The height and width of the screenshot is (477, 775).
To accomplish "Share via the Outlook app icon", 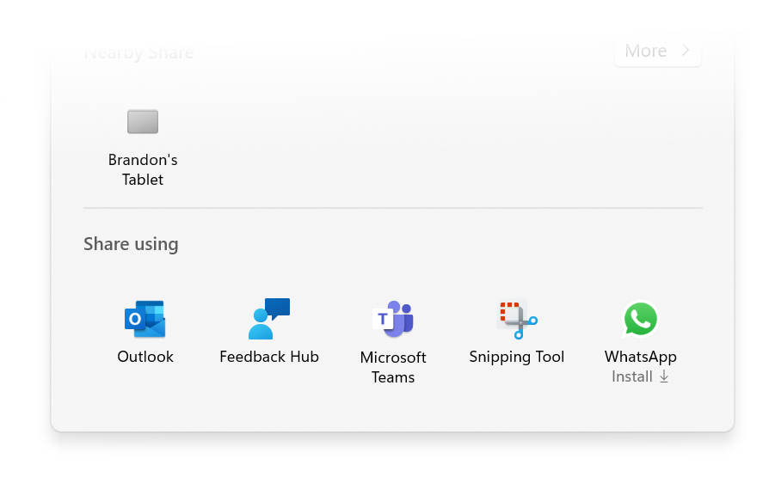I will click(x=145, y=320).
